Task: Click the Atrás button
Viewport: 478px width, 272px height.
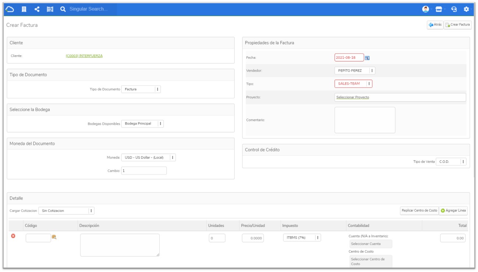Action: click(x=435, y=25)
